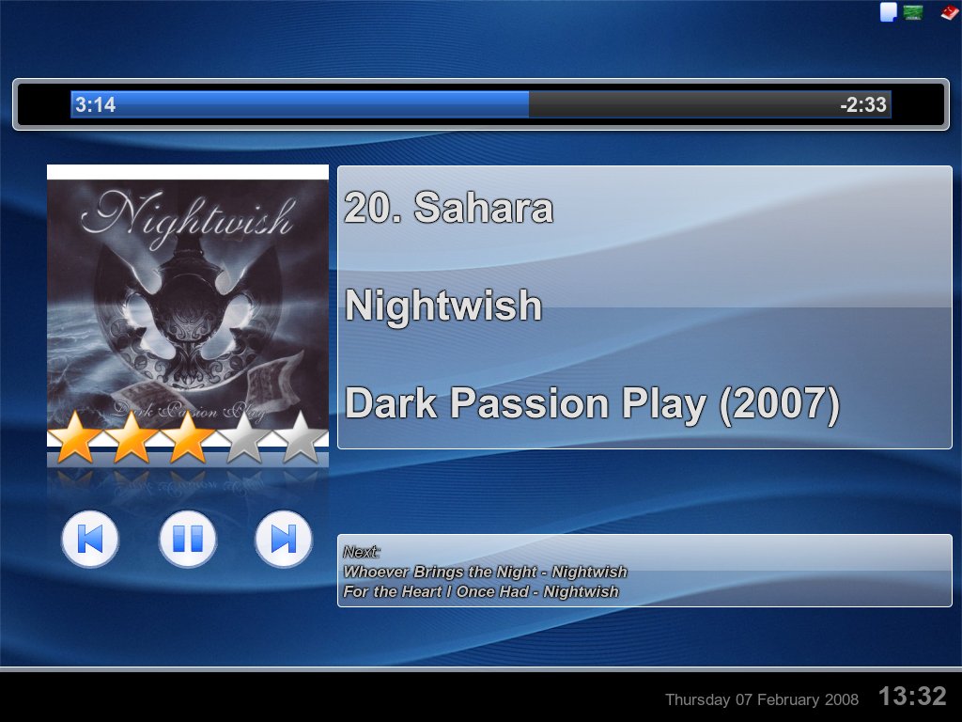Rate the song two stars
The width and height of the screenshot is (962, 722).
[x=132, y=438]
